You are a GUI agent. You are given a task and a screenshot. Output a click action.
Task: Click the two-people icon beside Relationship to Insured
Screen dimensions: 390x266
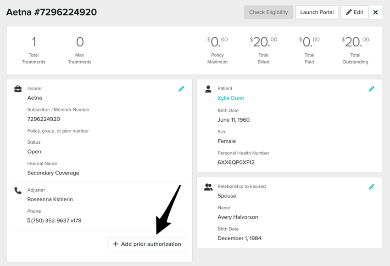pos(208,187)
